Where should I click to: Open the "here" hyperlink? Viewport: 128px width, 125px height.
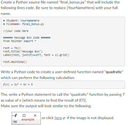click(58, 118)
